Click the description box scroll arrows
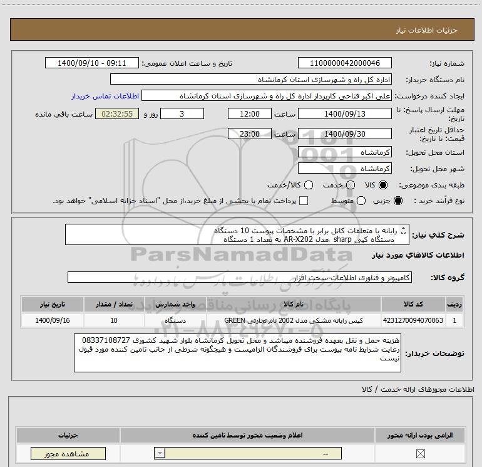This screenshot has width=482, height=467. coord(404,231)
